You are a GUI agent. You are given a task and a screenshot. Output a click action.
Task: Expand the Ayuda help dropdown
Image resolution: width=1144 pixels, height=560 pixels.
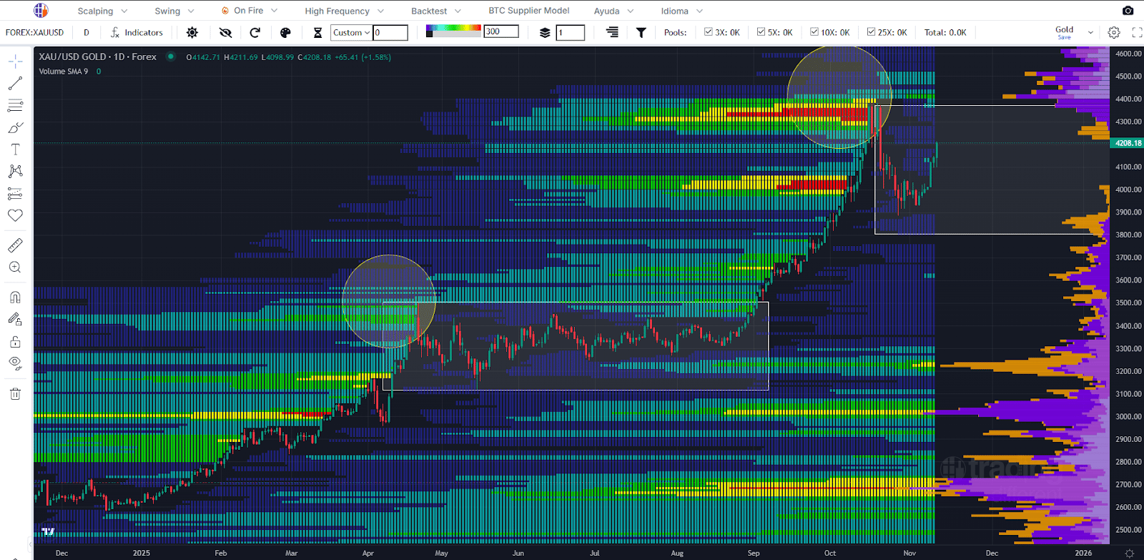pos(613,11)
